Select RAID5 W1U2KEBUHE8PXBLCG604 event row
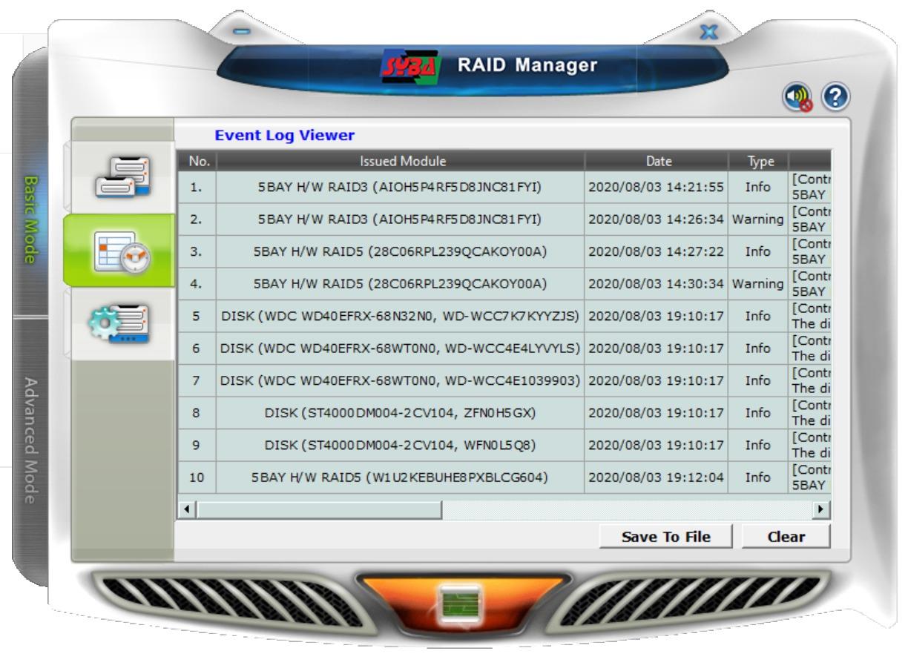 (x=503, y=478)
